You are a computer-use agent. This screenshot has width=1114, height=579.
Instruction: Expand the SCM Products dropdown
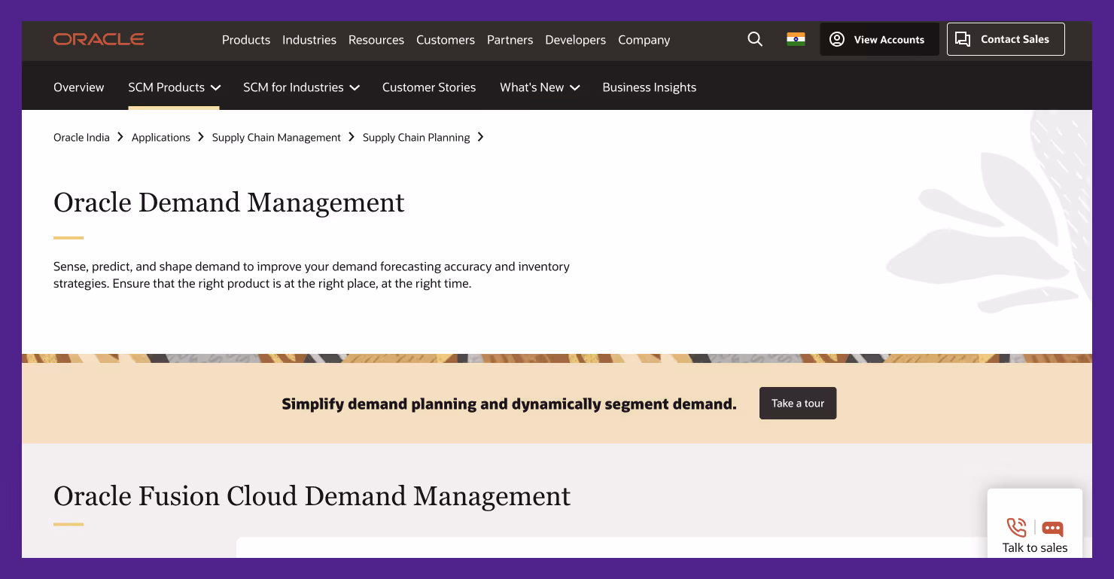[174, 87]
